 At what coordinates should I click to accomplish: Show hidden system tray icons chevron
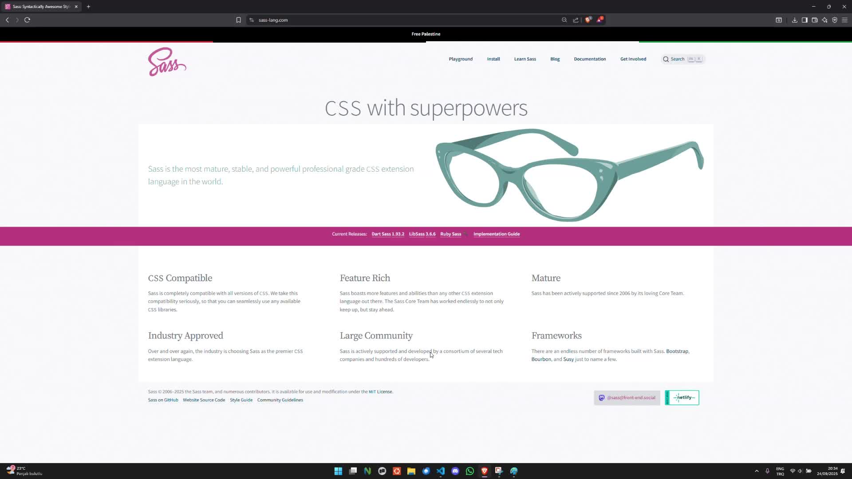tap(757, 471)
